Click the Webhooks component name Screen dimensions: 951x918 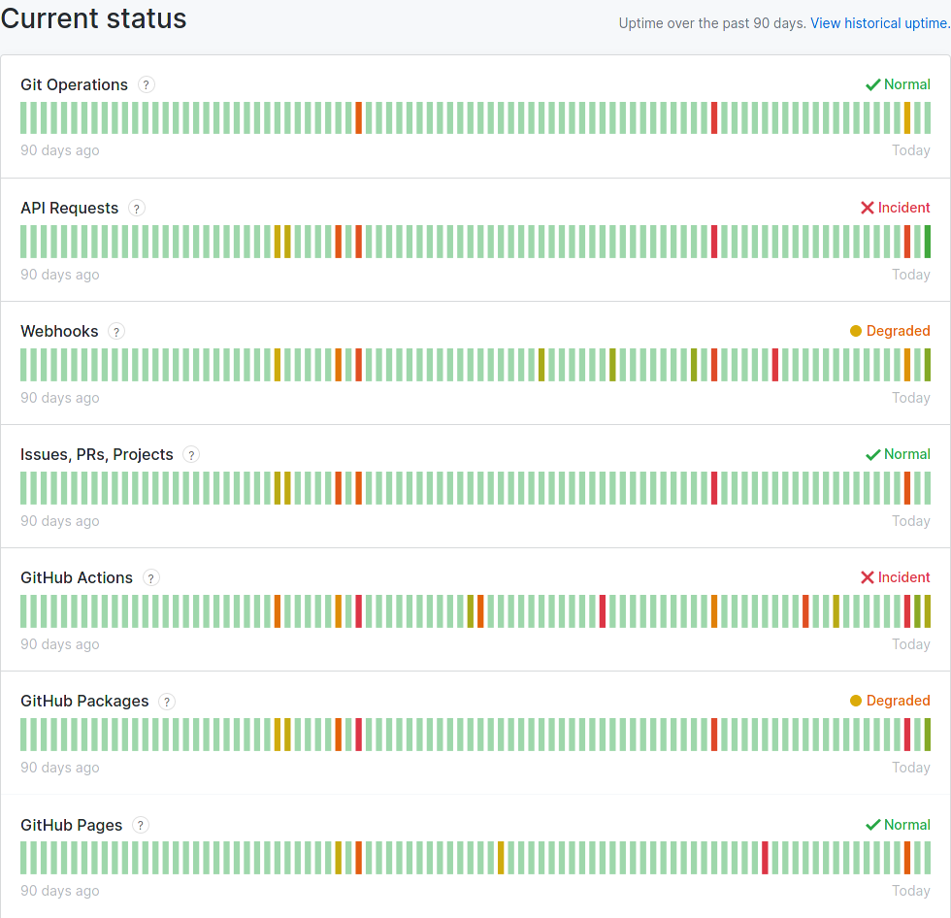pos(59,331)
